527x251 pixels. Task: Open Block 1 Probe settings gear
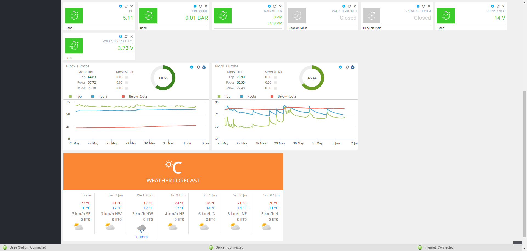[204, 67]
